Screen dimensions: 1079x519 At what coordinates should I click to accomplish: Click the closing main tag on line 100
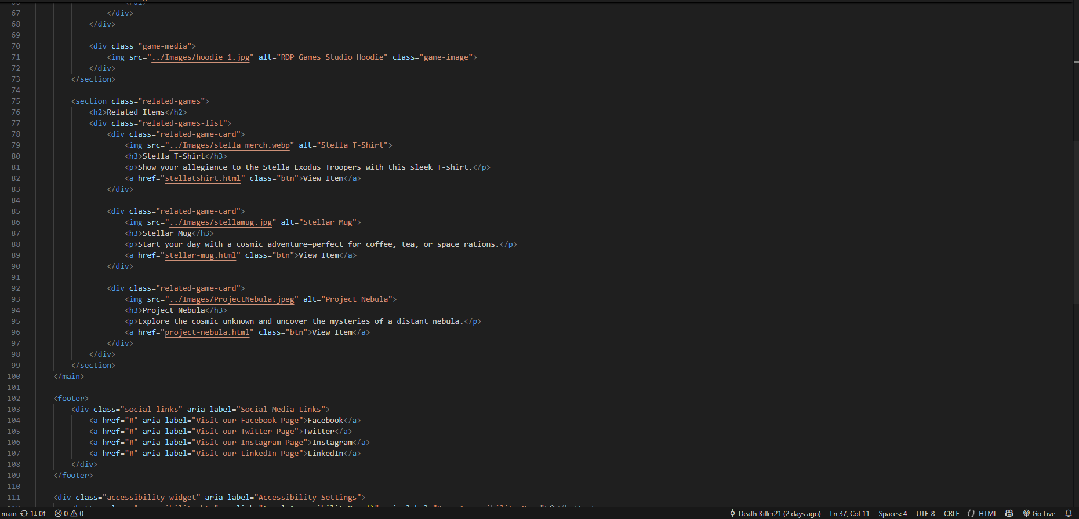69,377
